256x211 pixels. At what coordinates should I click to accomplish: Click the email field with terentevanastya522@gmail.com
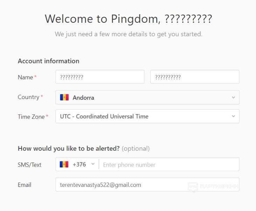[147, 185]
